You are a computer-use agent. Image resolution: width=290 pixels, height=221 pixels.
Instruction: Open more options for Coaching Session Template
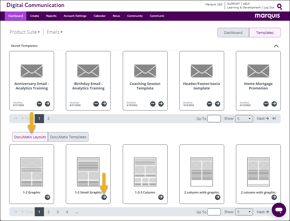[x=153, y=104]
